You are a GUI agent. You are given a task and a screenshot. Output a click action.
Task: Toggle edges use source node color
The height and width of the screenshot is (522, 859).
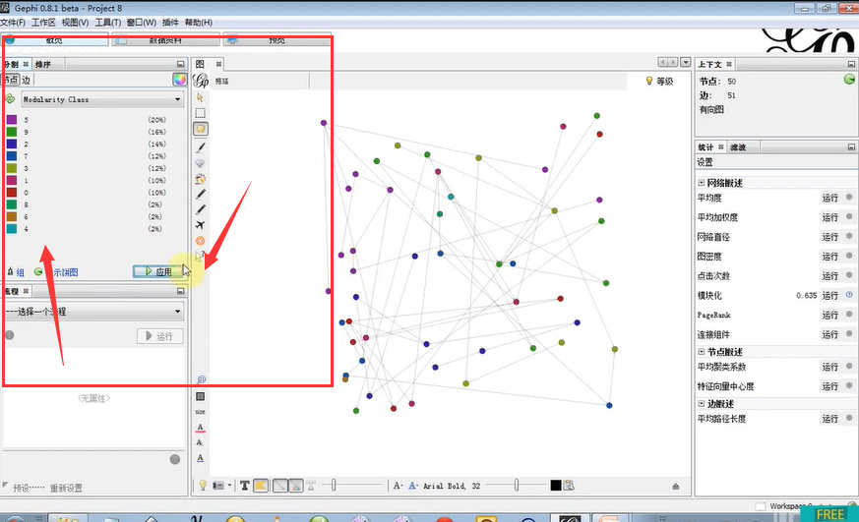point(295,486)
